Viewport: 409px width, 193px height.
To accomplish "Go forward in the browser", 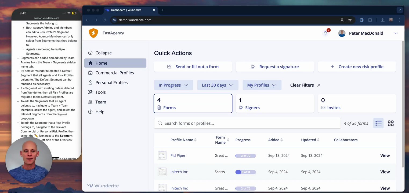I will click(x=96, y=20).
